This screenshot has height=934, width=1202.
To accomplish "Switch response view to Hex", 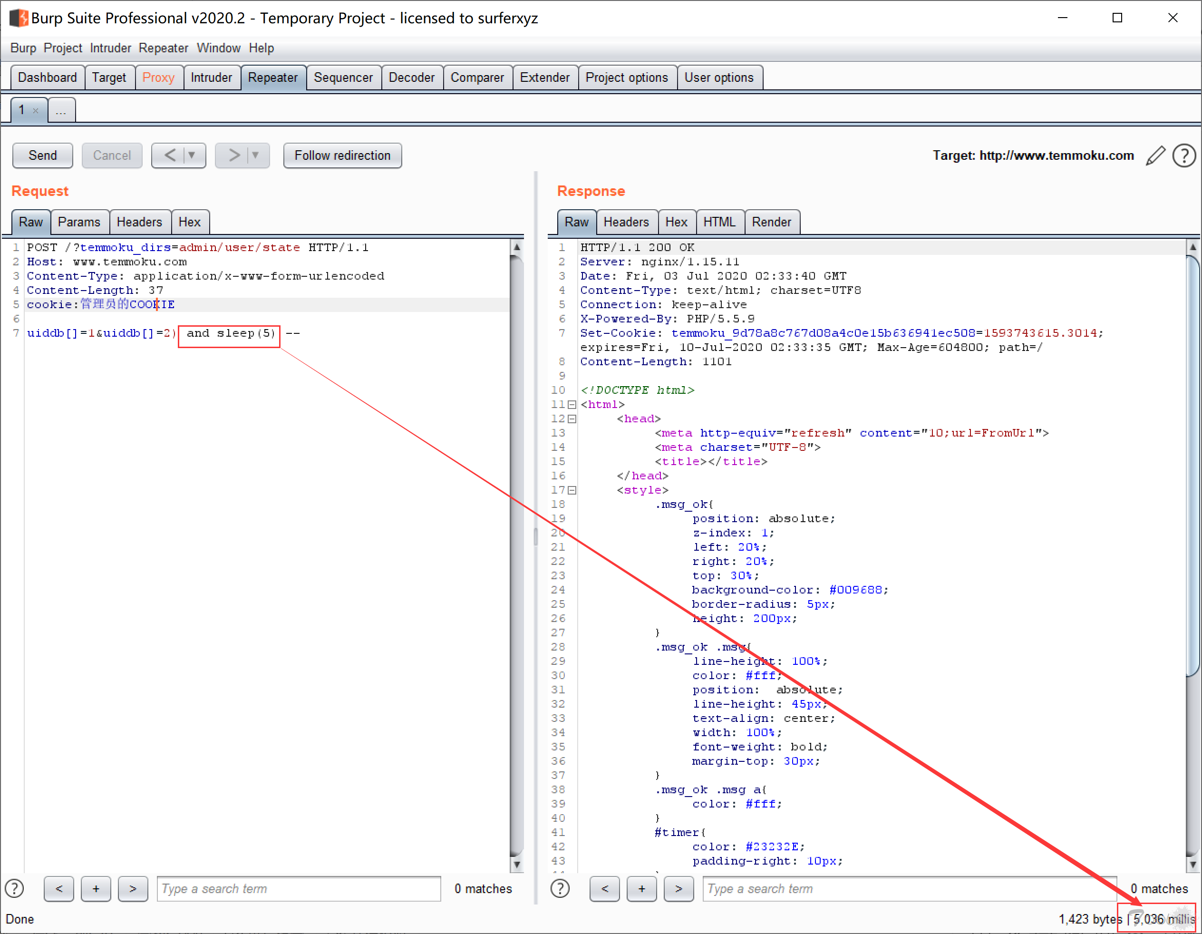I will click(677, 223).
